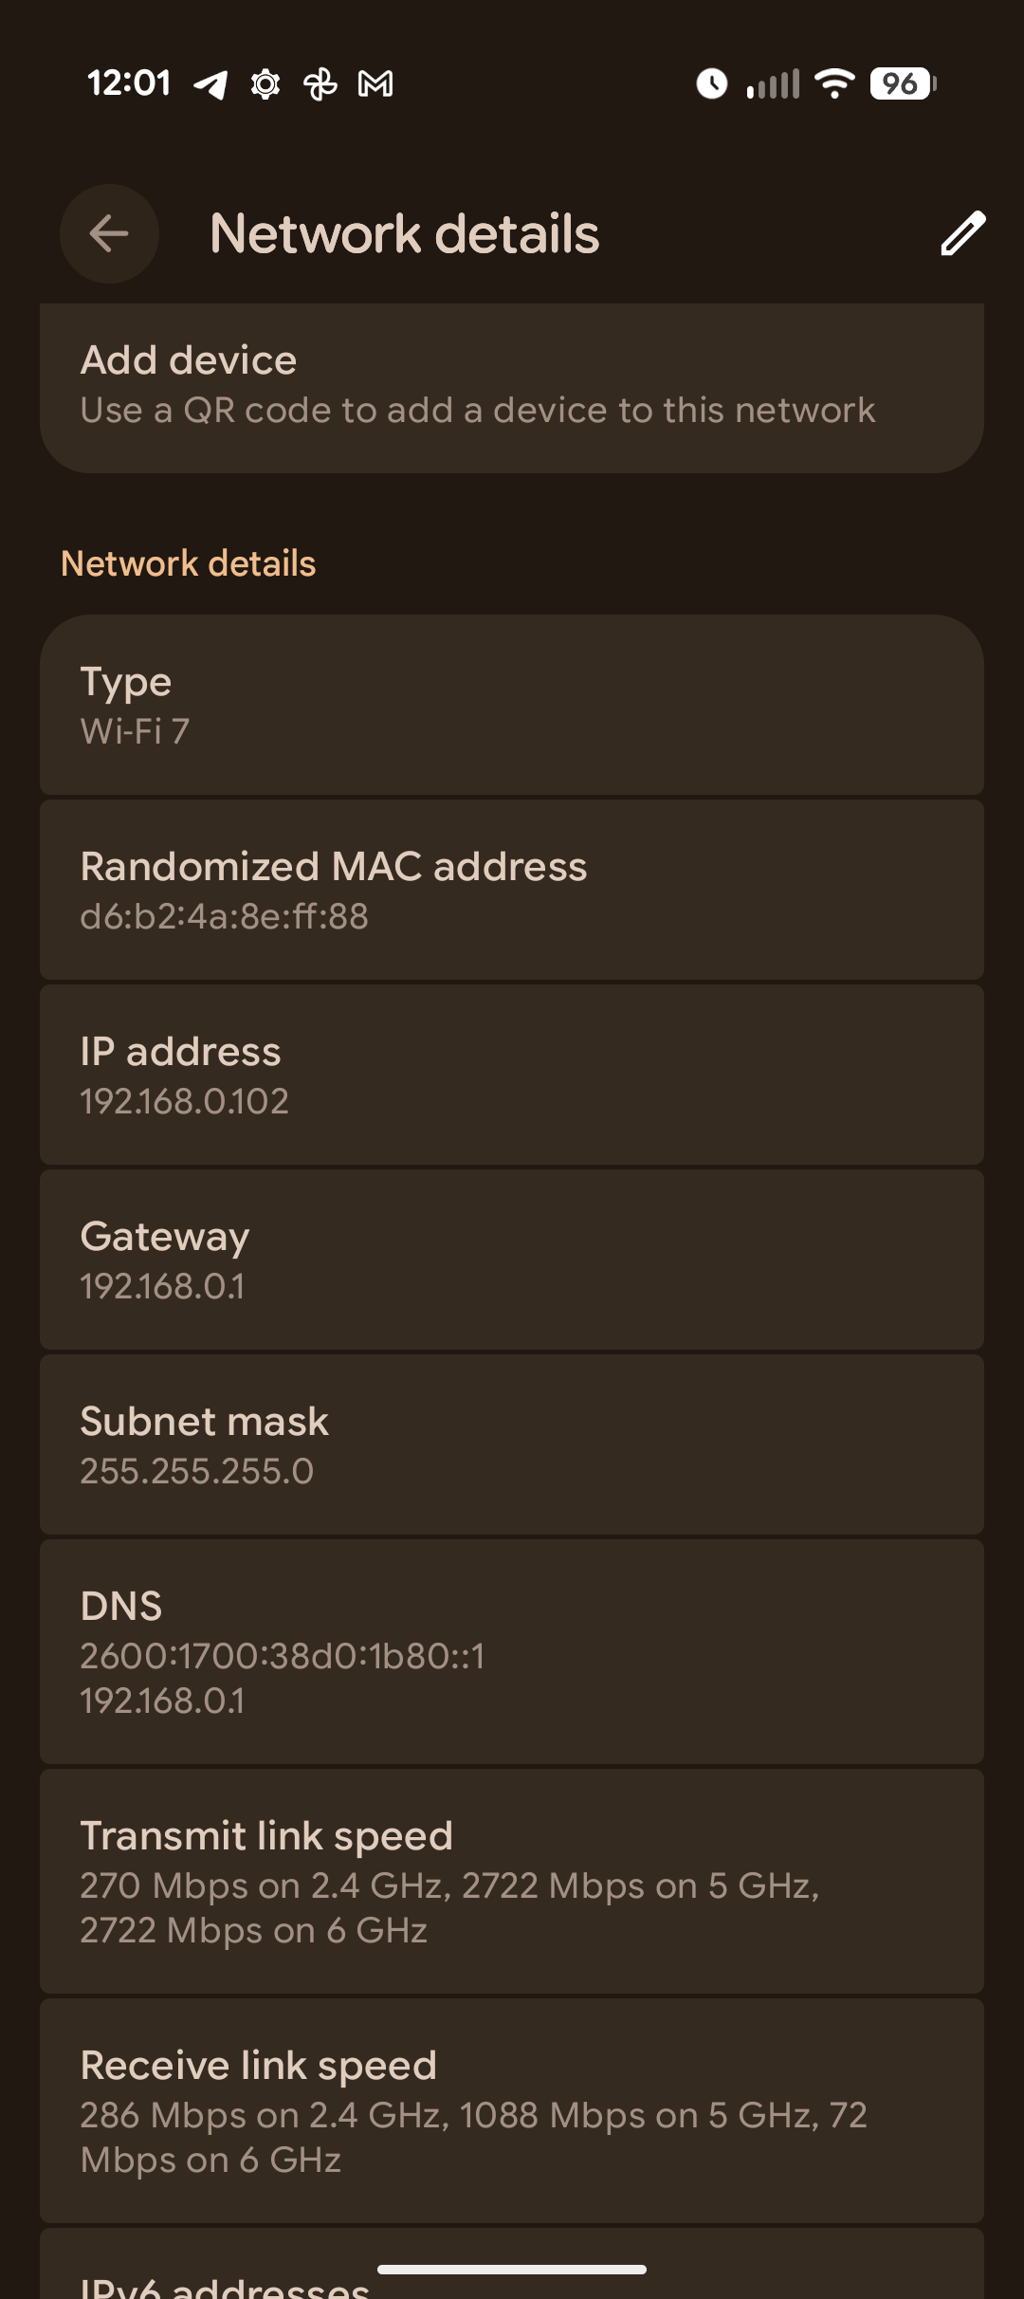1024x2299 pixels.
Task: Tap the gear-shaped notification icon
Action: click(x=265, y=84)
